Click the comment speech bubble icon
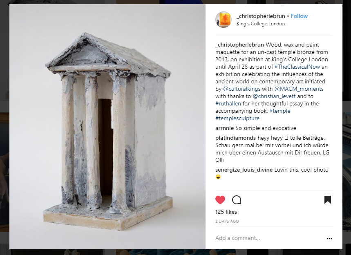 (237, 200)
